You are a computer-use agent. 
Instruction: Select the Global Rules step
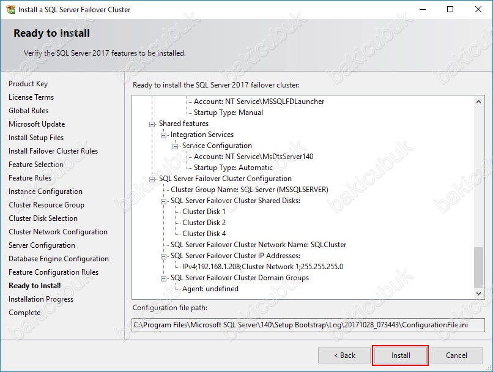(28, 111)
